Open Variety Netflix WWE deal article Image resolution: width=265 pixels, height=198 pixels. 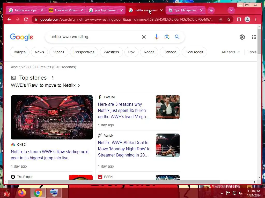coord(124,149)
